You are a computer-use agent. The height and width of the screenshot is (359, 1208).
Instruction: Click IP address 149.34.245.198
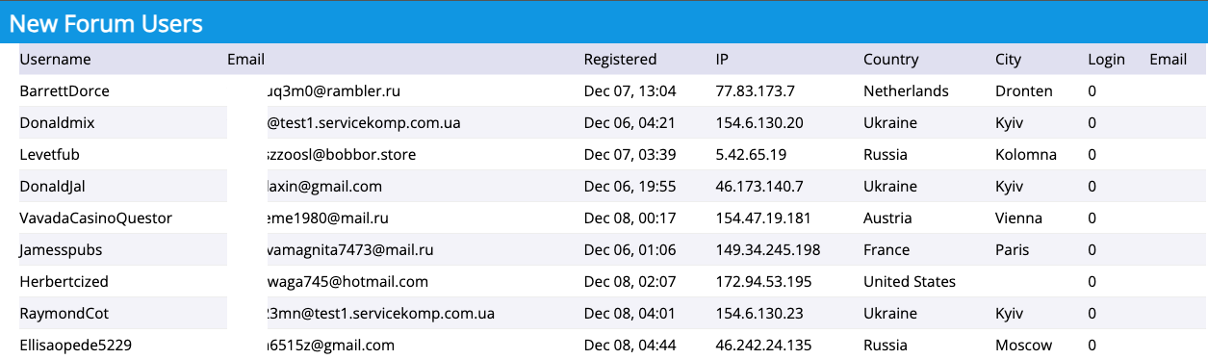768,250
